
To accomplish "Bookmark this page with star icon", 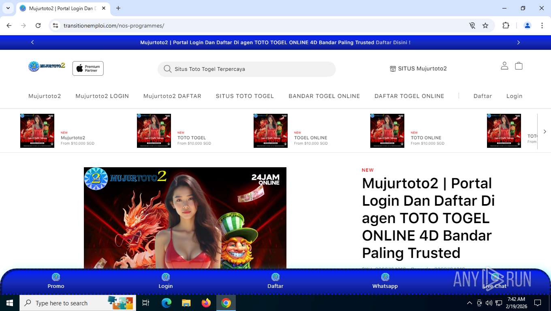I will coord(485,26).
